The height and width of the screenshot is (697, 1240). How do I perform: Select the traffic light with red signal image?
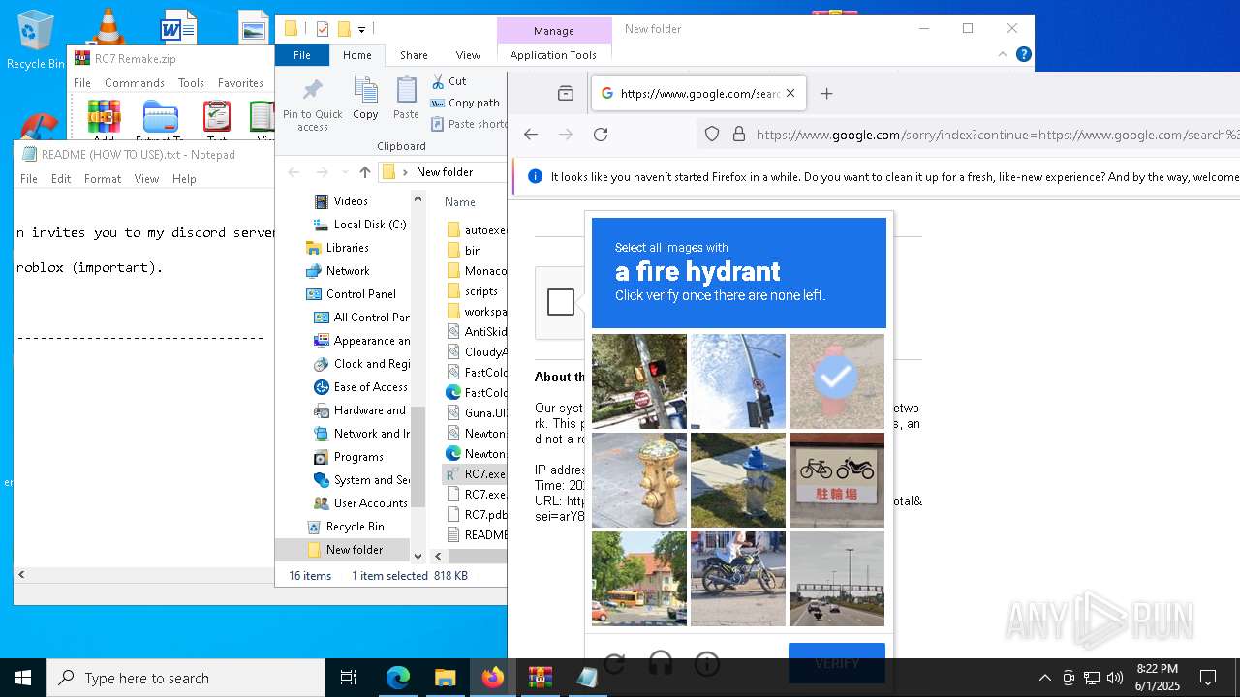tap(639, 381)
